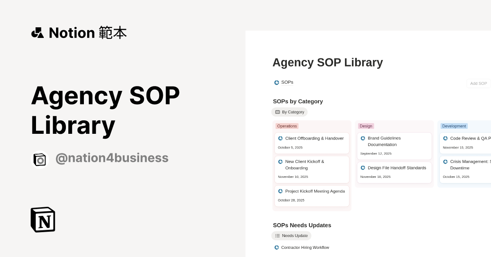Select the Operations column header

coord(287,126)
